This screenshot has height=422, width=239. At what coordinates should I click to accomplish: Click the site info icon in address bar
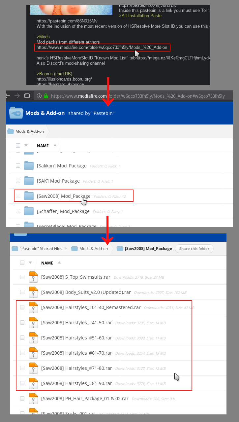point(39,96)
